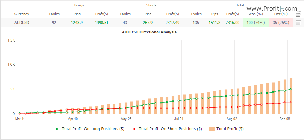This screenshot has height=140, width=304.
Task: Click long pips value 1243.9
Action: click(x=77, y=23)
